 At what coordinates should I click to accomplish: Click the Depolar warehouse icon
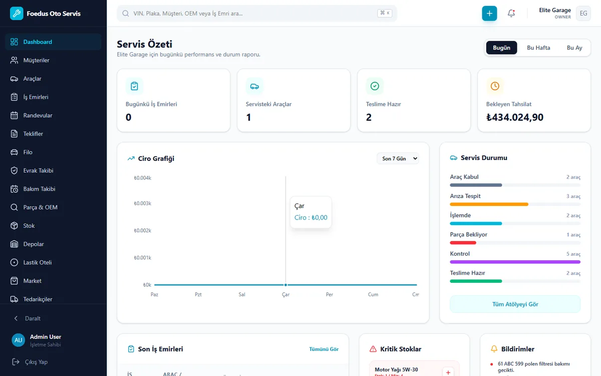pyautogui.click(x=14, y=244)
